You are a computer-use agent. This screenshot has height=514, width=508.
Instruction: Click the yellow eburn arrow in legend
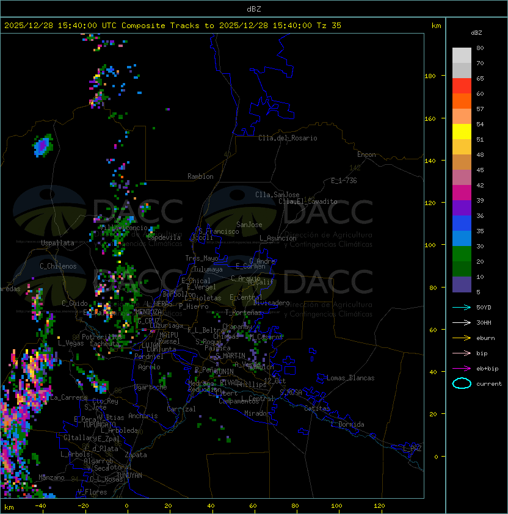click(x=462, y=338)
